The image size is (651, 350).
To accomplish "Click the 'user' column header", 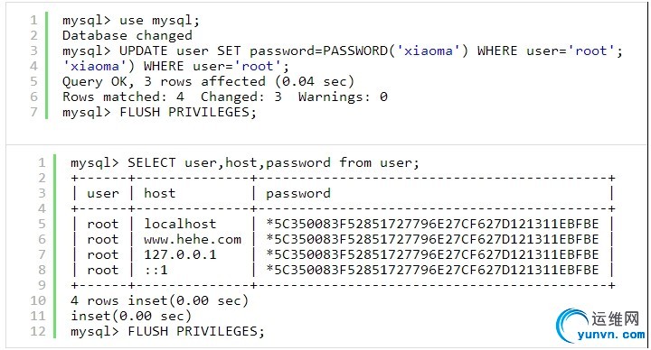I will pos(103,193).
